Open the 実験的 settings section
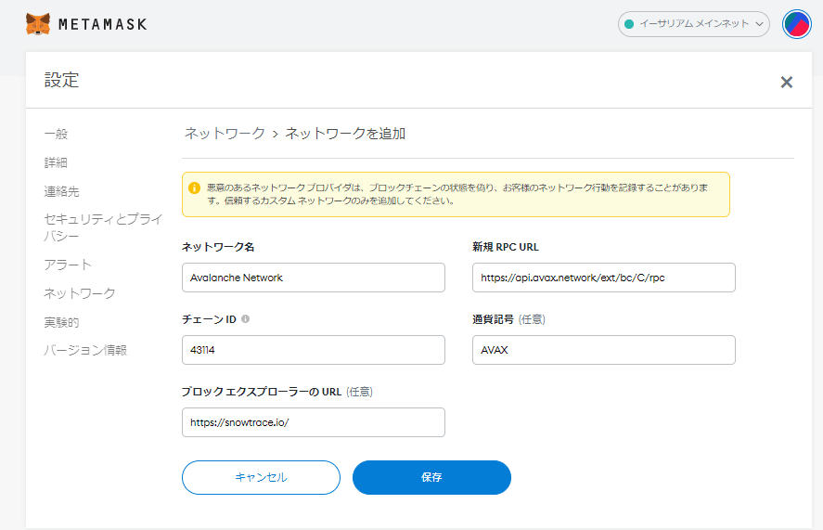The width and height of the screenshot is (823, 530). [x=62, y=322]
